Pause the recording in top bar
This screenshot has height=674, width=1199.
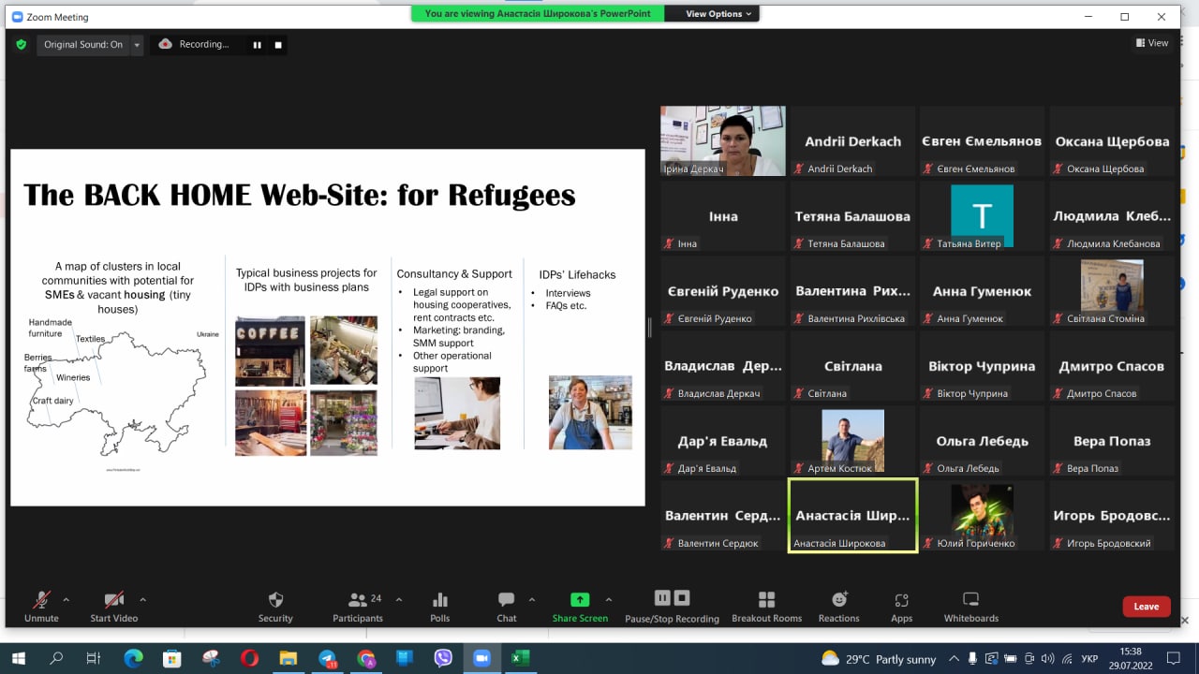click(x=257, y=44)
